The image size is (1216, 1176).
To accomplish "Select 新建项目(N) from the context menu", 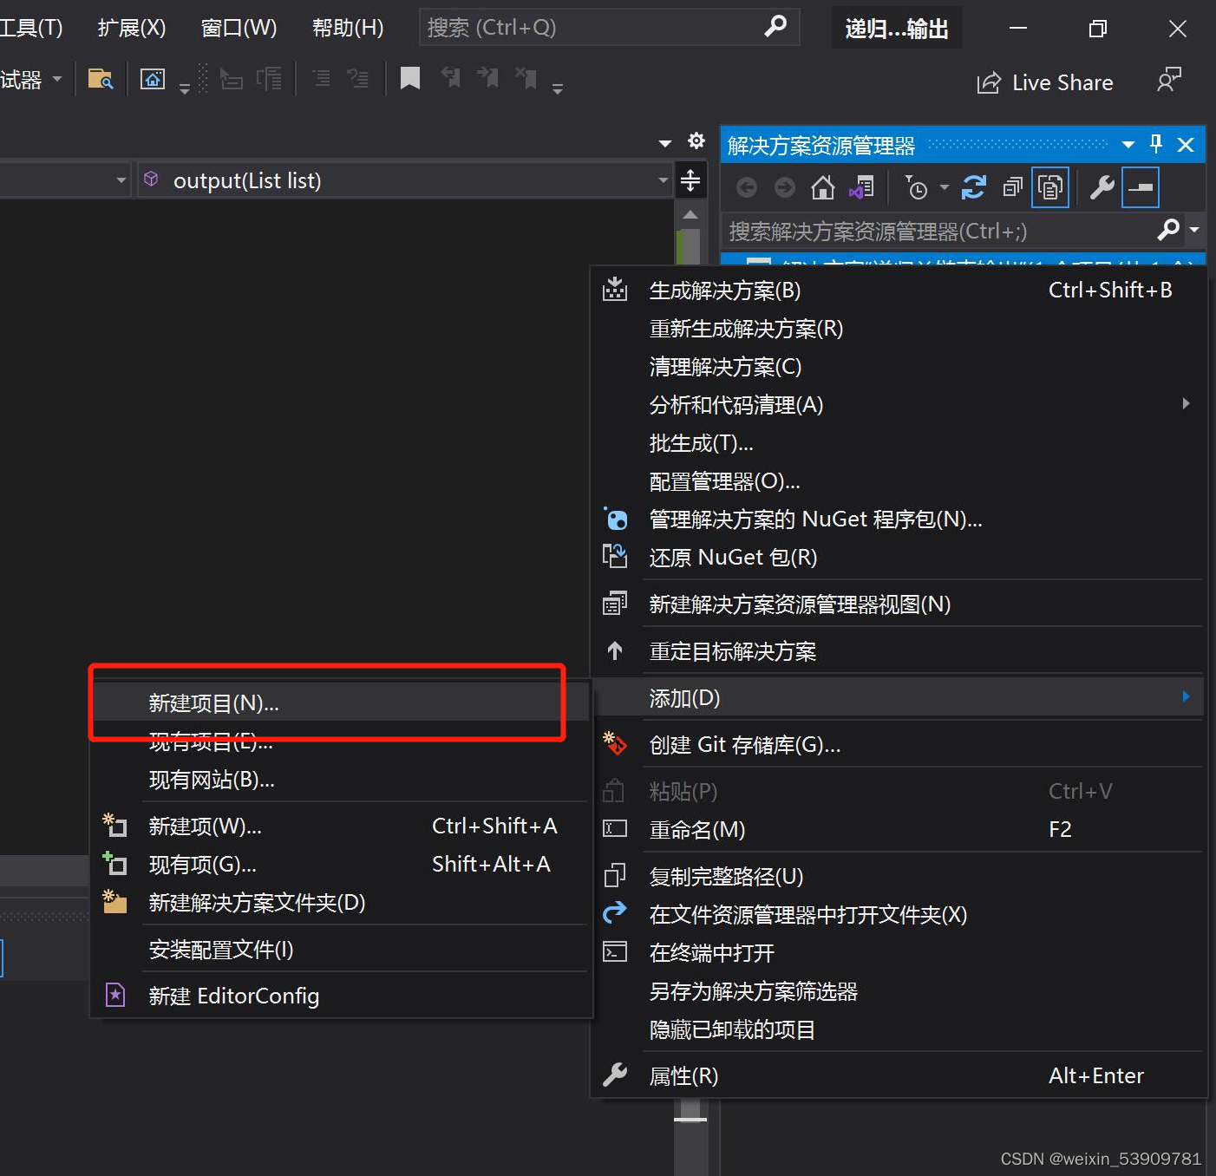I will coord(215,703).
